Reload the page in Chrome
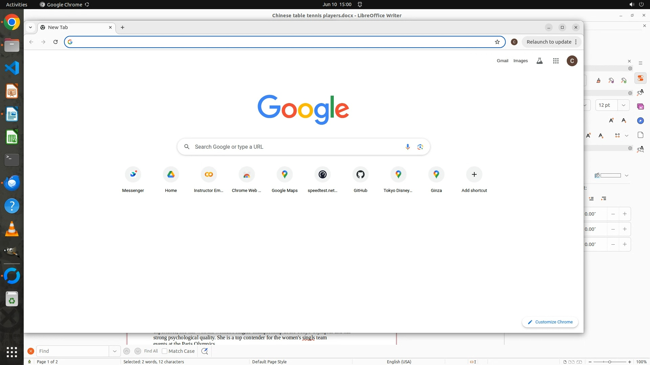 (56, 42)
